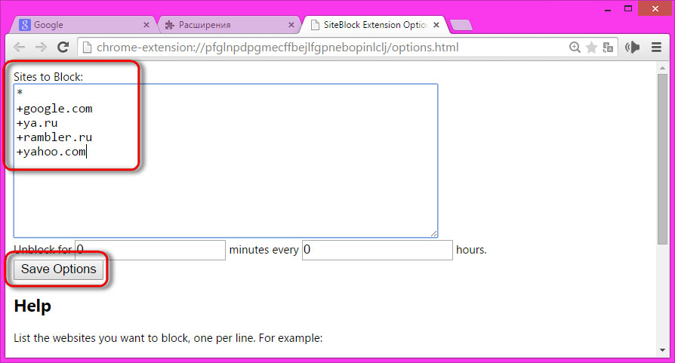Click the address bar URL
The height and width of the screenshot is (363, 675).
coord(278,48)
